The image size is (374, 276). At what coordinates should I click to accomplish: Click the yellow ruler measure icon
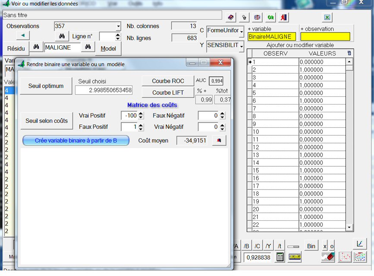pos(295,257)
